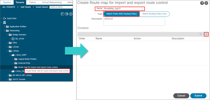Collapse the tenant root node
The width and height of the screenshot is (210, 100).
(2, 22)
